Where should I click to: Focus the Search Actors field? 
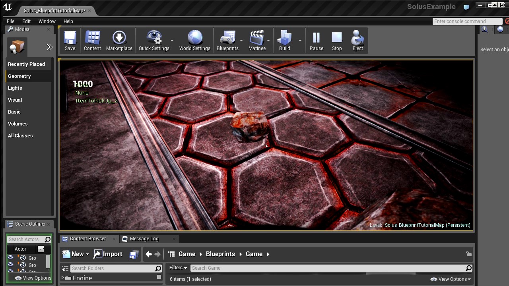(x=29, y=240)
